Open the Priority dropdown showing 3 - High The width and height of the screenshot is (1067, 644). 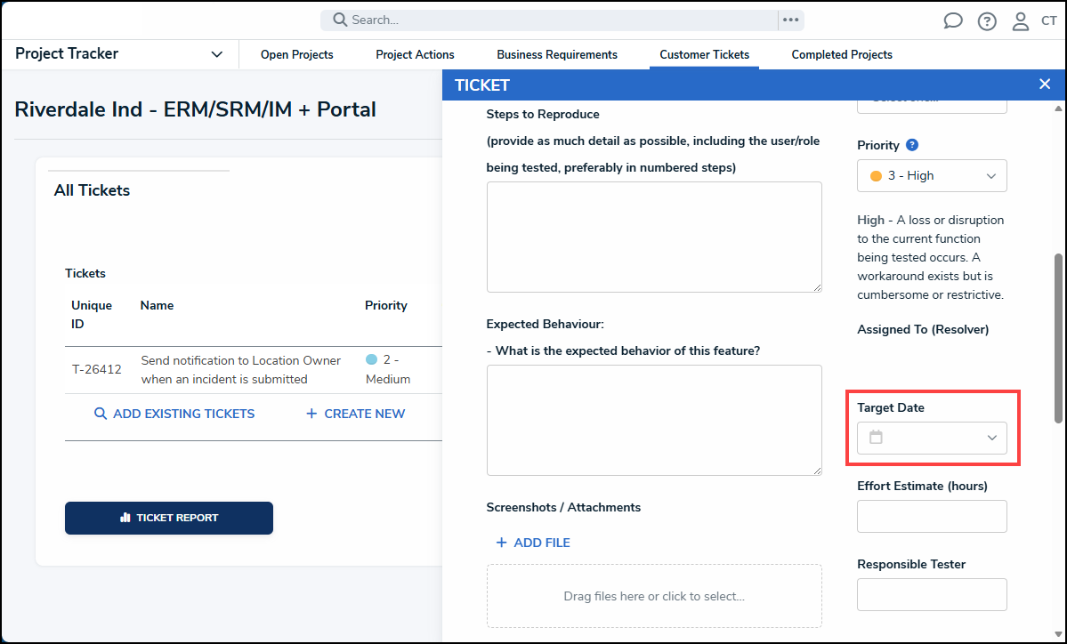(932, 176)
